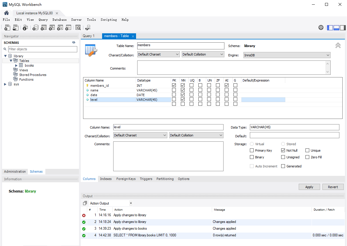Open column Default Charset dropdown
This screenshot has height=246, width=347.
(140, 135)
